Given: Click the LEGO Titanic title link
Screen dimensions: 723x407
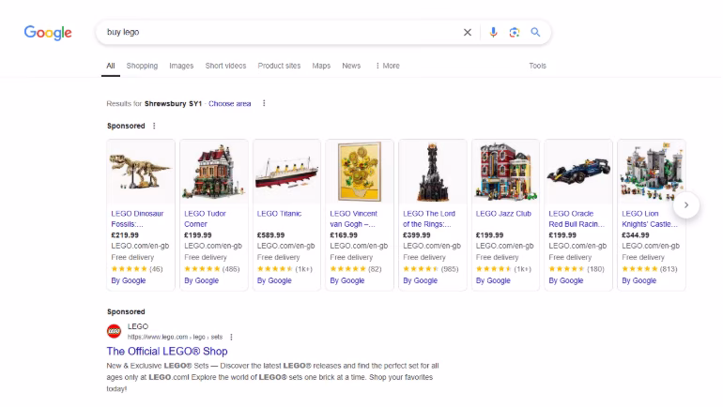Looking at the screenshot, I should [279, 214].
